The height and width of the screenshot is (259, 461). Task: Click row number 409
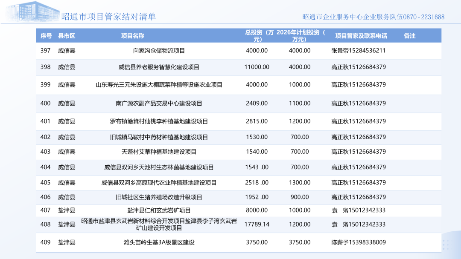click(x=46, y=242)
